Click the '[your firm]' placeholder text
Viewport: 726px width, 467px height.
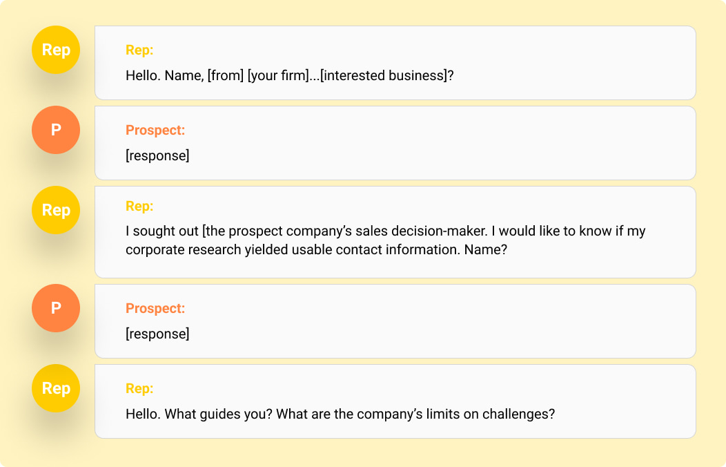click(277, 75)
